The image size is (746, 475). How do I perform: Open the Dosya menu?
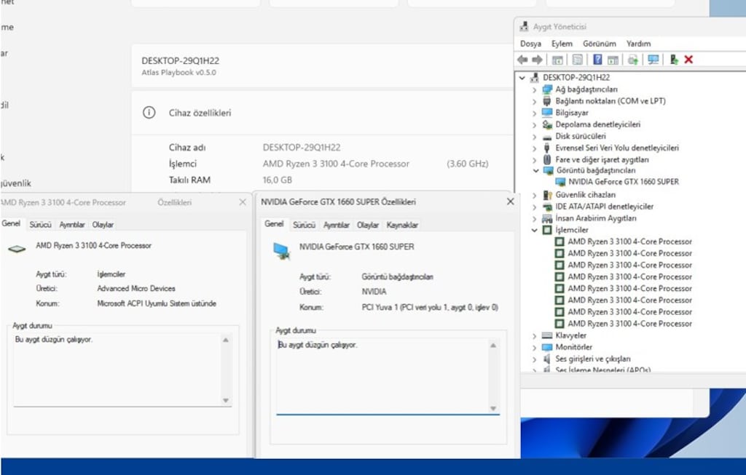[x=530, y=43]
